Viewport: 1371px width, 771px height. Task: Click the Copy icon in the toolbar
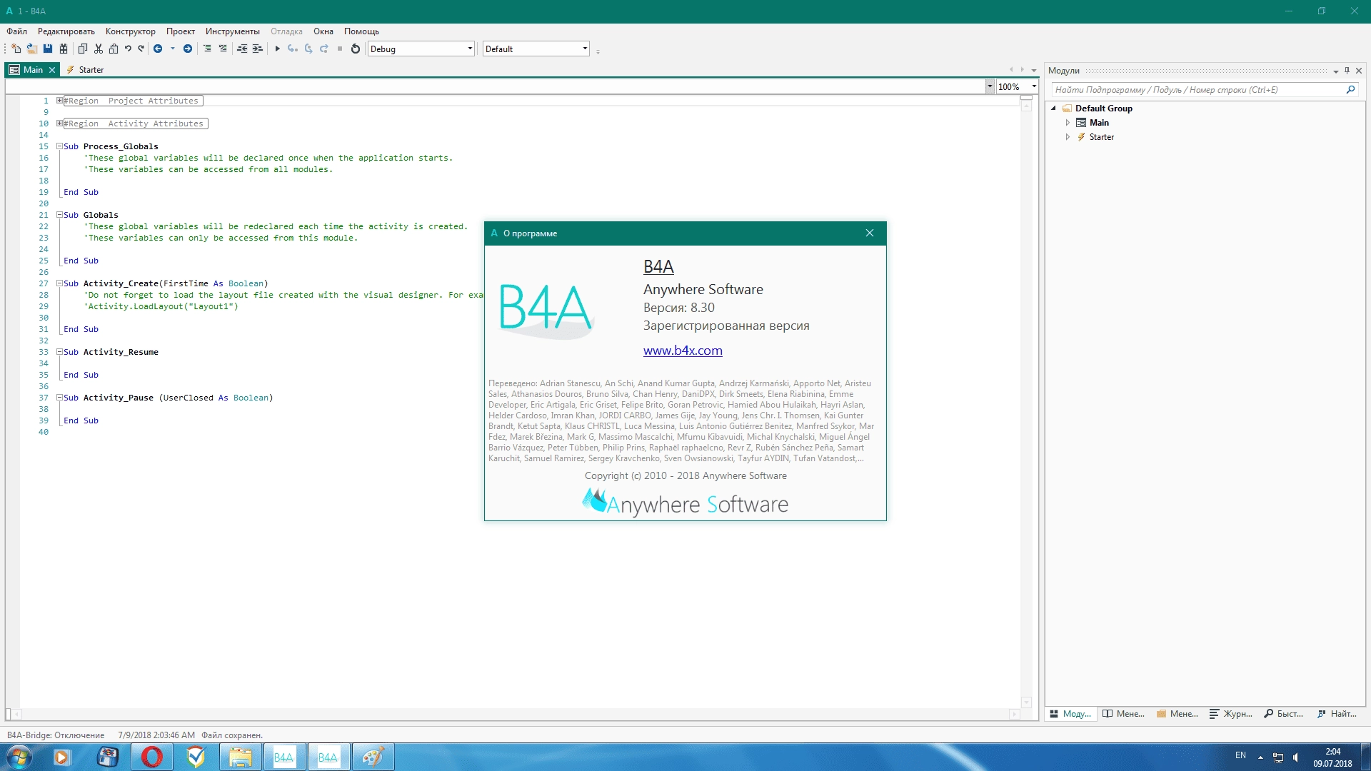point(82,49)
